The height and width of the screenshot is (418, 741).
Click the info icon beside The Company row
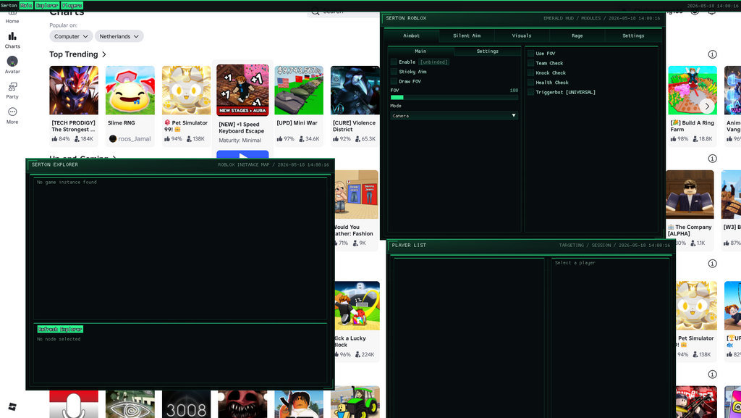tap(712, 159)
